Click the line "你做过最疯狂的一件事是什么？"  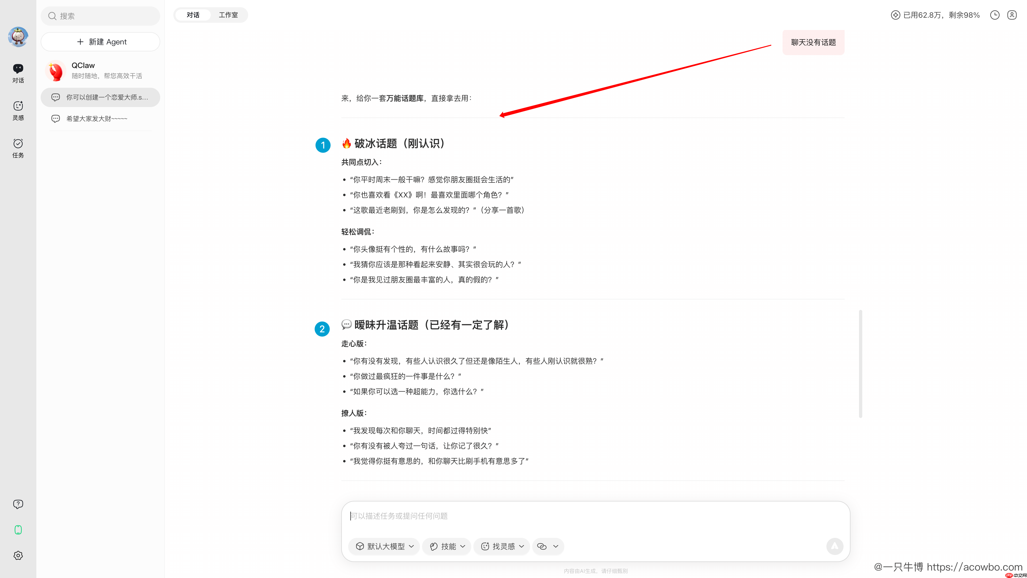click(405, 376)
